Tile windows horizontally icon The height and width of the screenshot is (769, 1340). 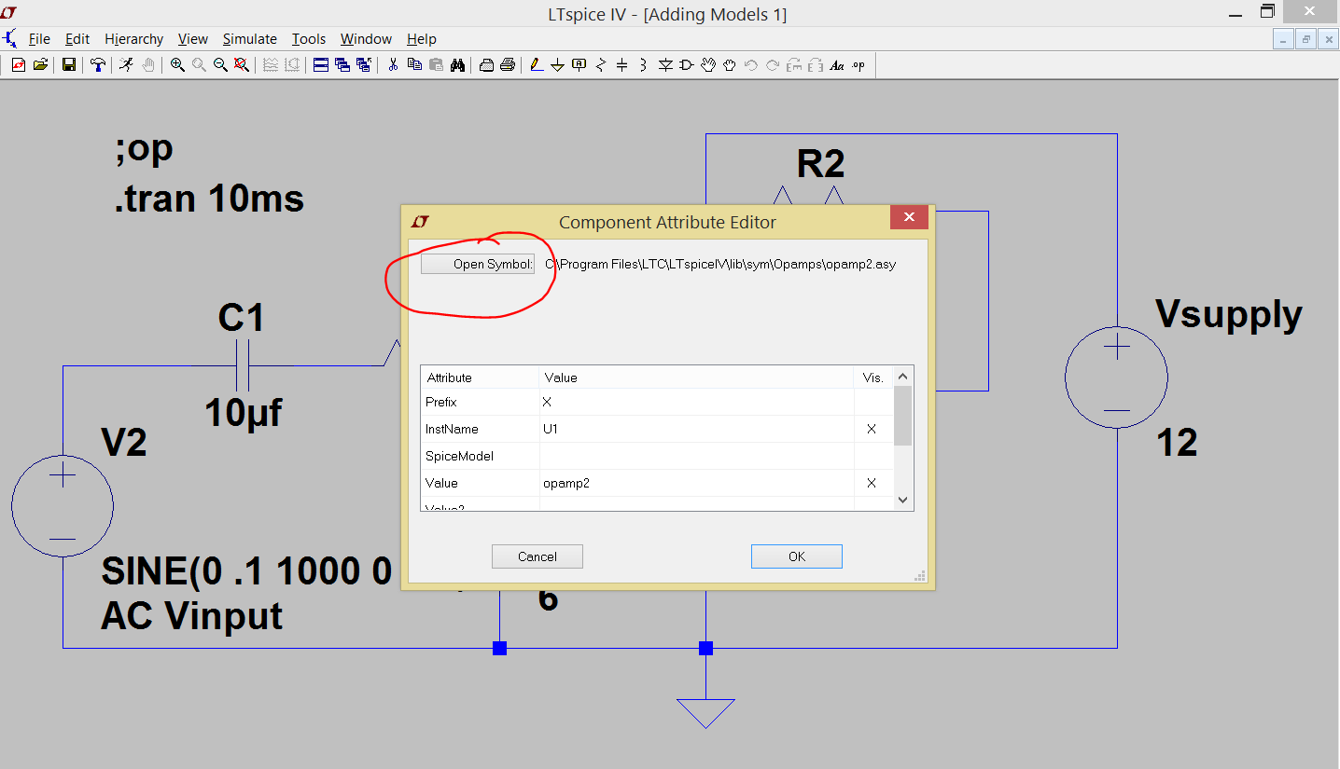321,65
